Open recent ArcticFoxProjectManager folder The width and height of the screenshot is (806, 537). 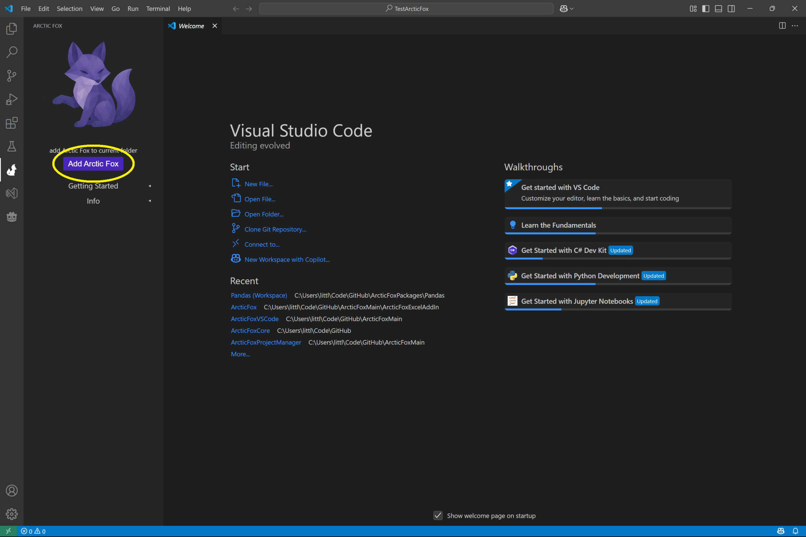(266, 342)
